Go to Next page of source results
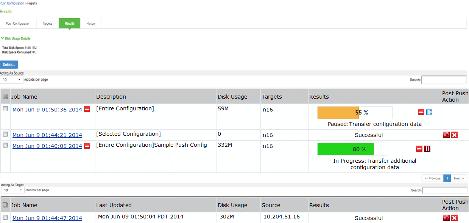Image resolution: width=469 pixels, height=223 pixels. pyautogui.click(x=459, y=178)
